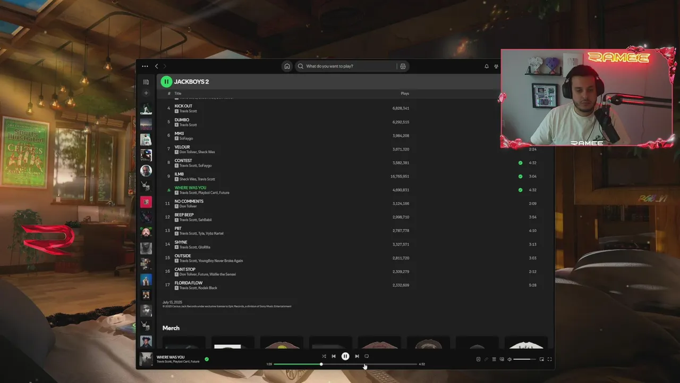Open first library album thumbnail below plus icon
Image resolution: width=680 pixels, height=383 pixels.
146,109
